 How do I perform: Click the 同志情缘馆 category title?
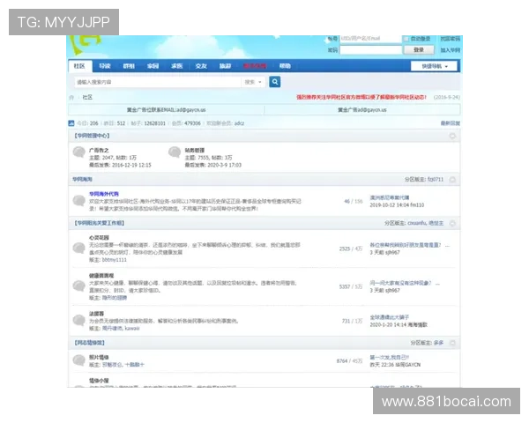click(x=89, y=343)
